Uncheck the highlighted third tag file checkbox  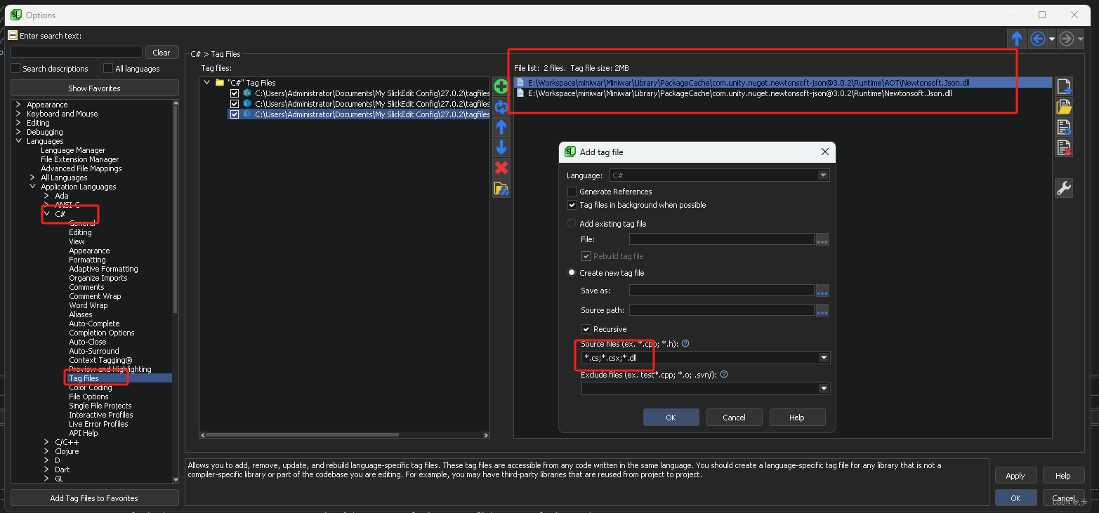(x=235, y=114)
